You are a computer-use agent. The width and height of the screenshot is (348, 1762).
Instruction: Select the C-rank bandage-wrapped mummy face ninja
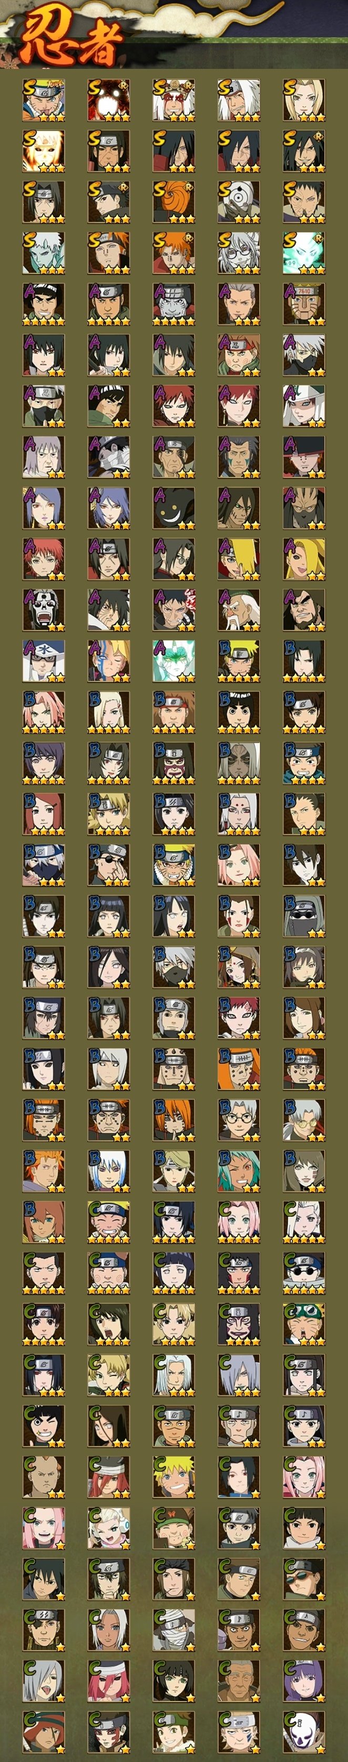click(173, 1630)
